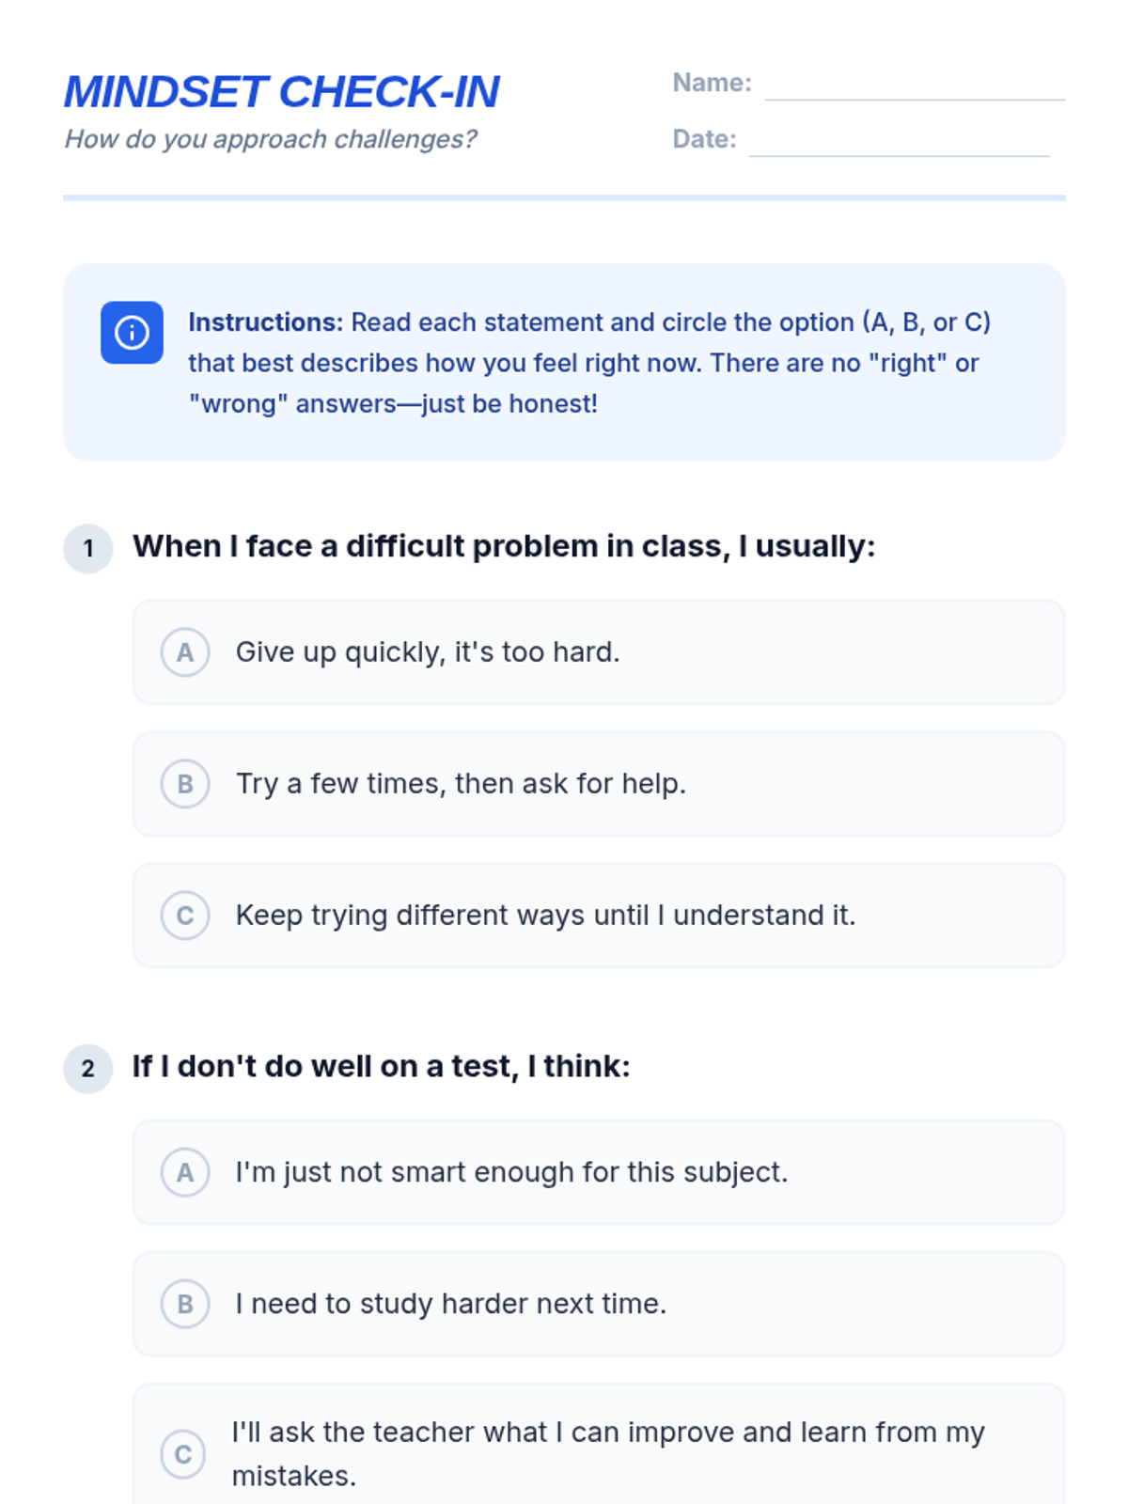This screenshot has height=1504, width=1128.
Task: Click the blue info icon in Instructions
Action: click(132, 333)
